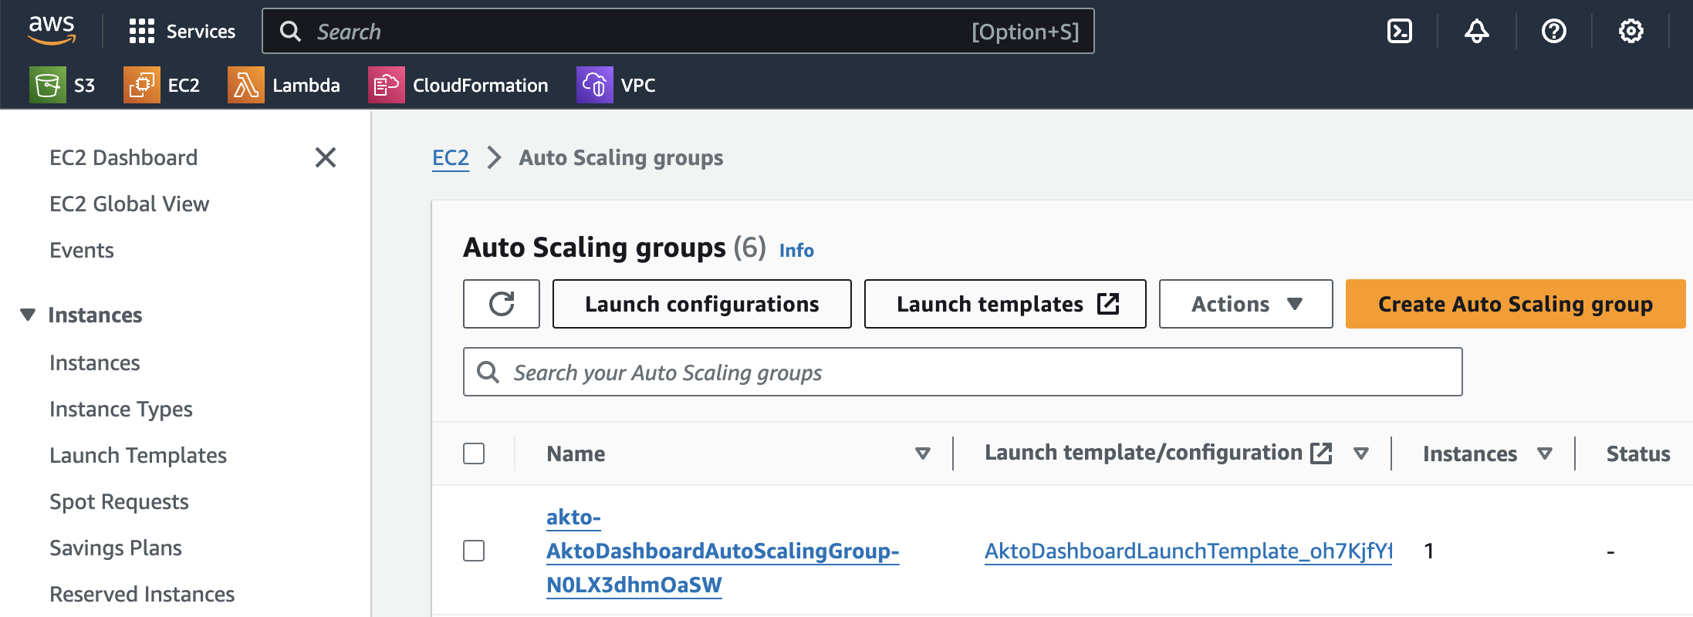Screen dimensions: 1693x617
Task: Open Reserved Instances in sidebar
Action: click(142, 594)
